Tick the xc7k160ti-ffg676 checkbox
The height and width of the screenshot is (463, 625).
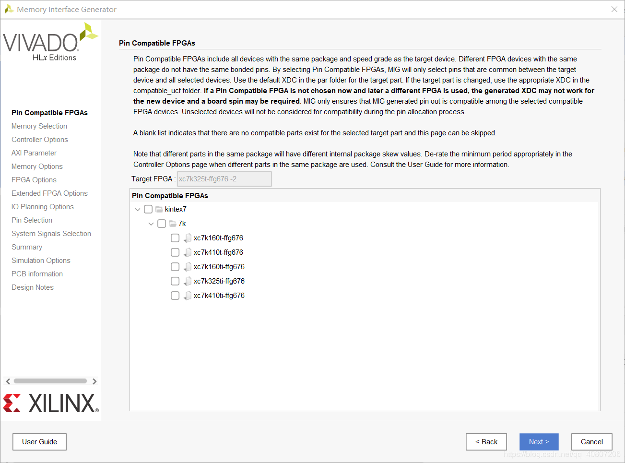175,267
